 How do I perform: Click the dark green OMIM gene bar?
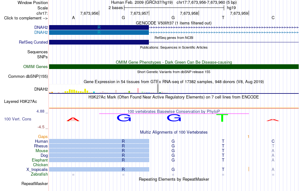click(174, 67)
